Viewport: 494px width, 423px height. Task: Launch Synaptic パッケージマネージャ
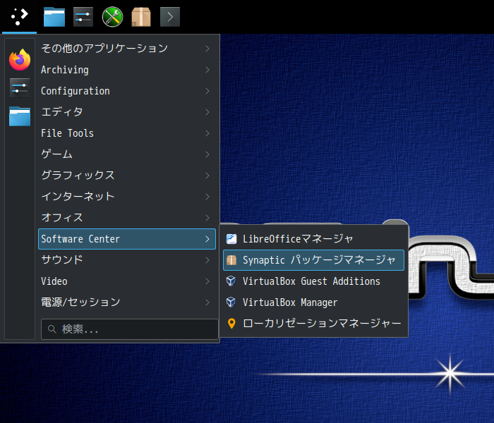[x=313, y=260]
